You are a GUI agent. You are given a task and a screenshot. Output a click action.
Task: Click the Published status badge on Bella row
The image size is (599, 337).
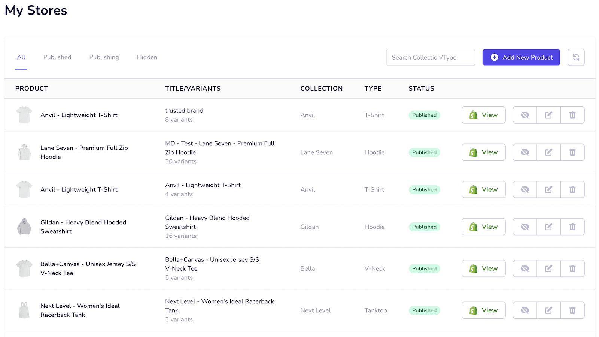coord(424,268)
